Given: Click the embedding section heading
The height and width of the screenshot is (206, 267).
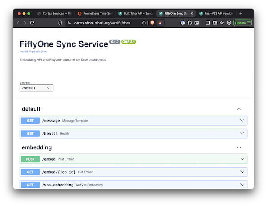Looking at the screenshot, I should pyautogui.click(x=37, y=147).
